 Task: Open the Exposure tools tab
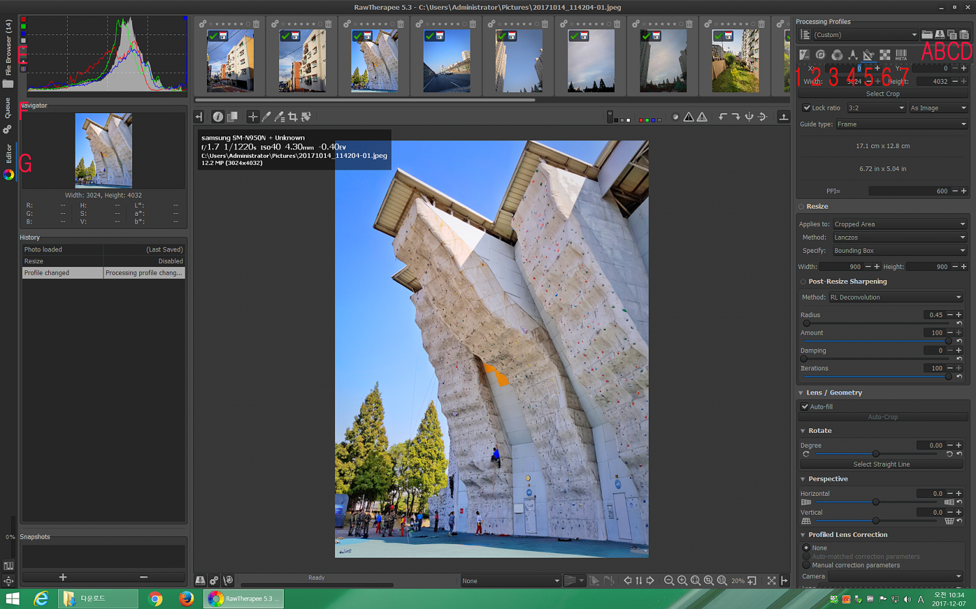tap(805, 55)
